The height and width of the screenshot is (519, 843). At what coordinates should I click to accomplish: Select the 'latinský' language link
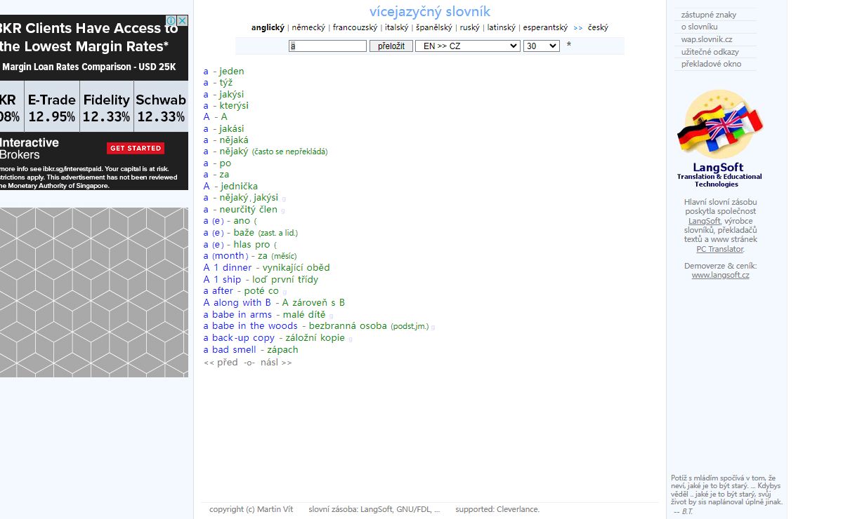point(502,28)
